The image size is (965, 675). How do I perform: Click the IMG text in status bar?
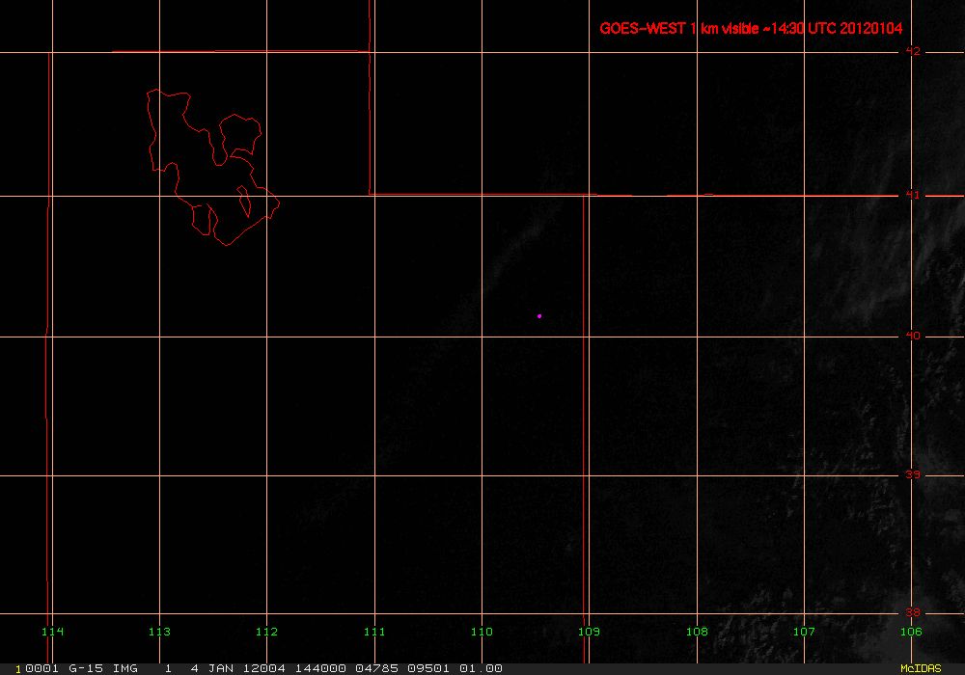(x=125, y=668)
